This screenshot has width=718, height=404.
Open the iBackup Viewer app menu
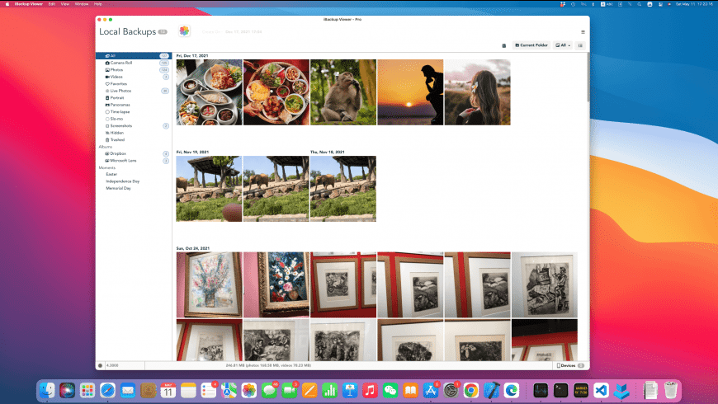pyautogui.click(x=28, y=3)
